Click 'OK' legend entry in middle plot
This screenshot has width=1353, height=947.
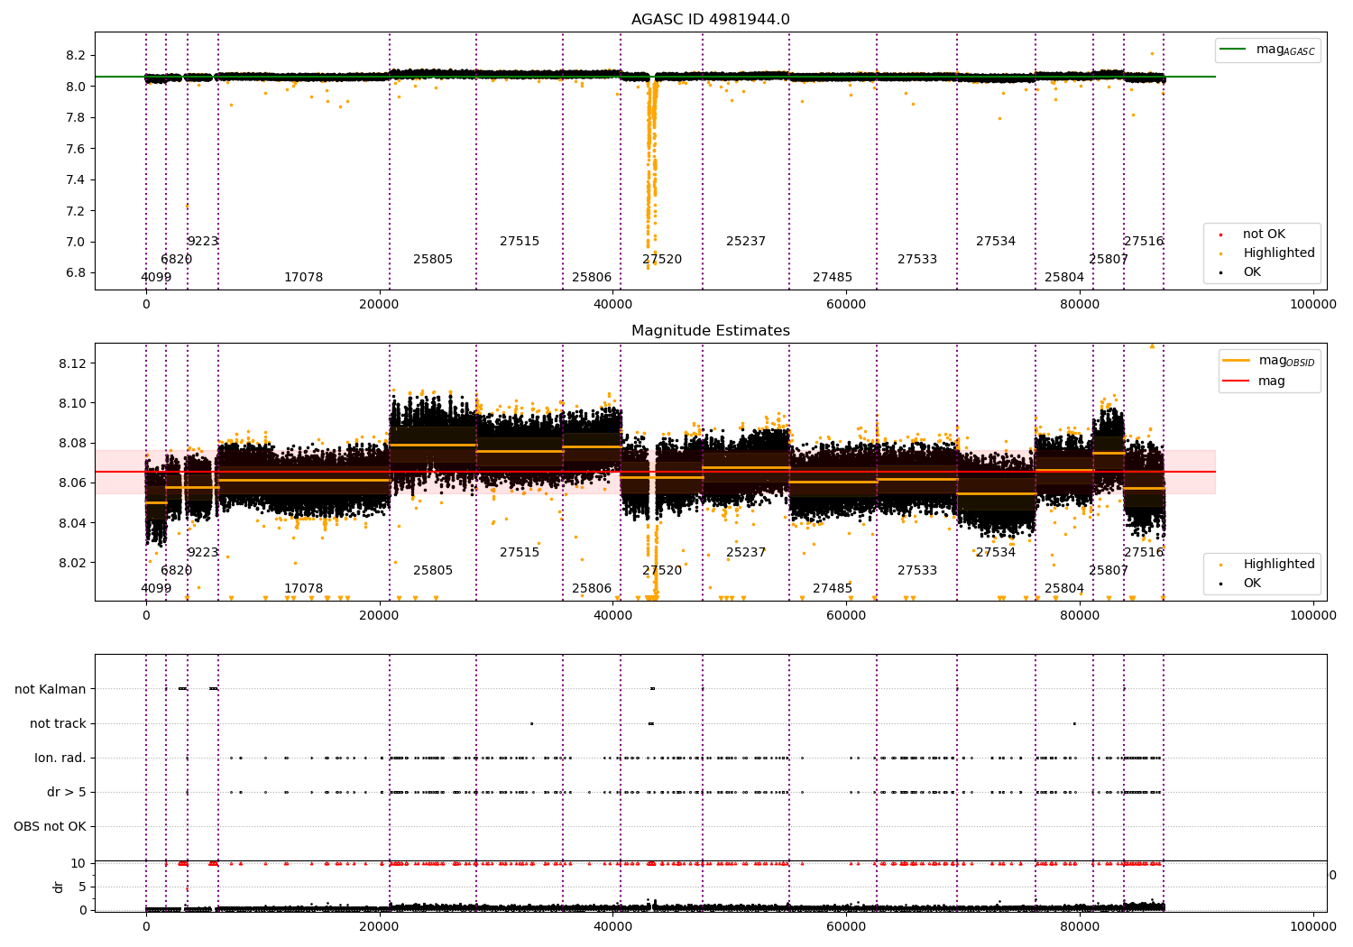click(1252, 584)
